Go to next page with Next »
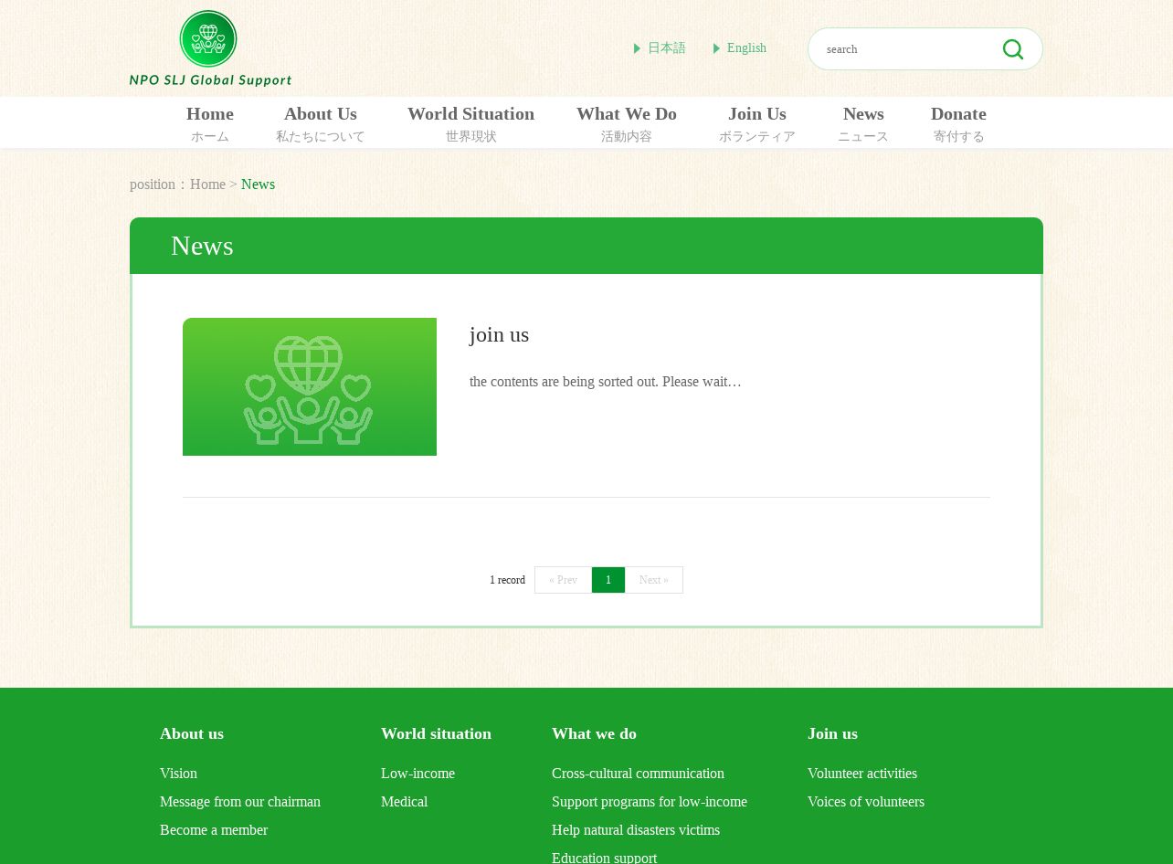This screenshot has width=1173, height=864. coord(654,580)
